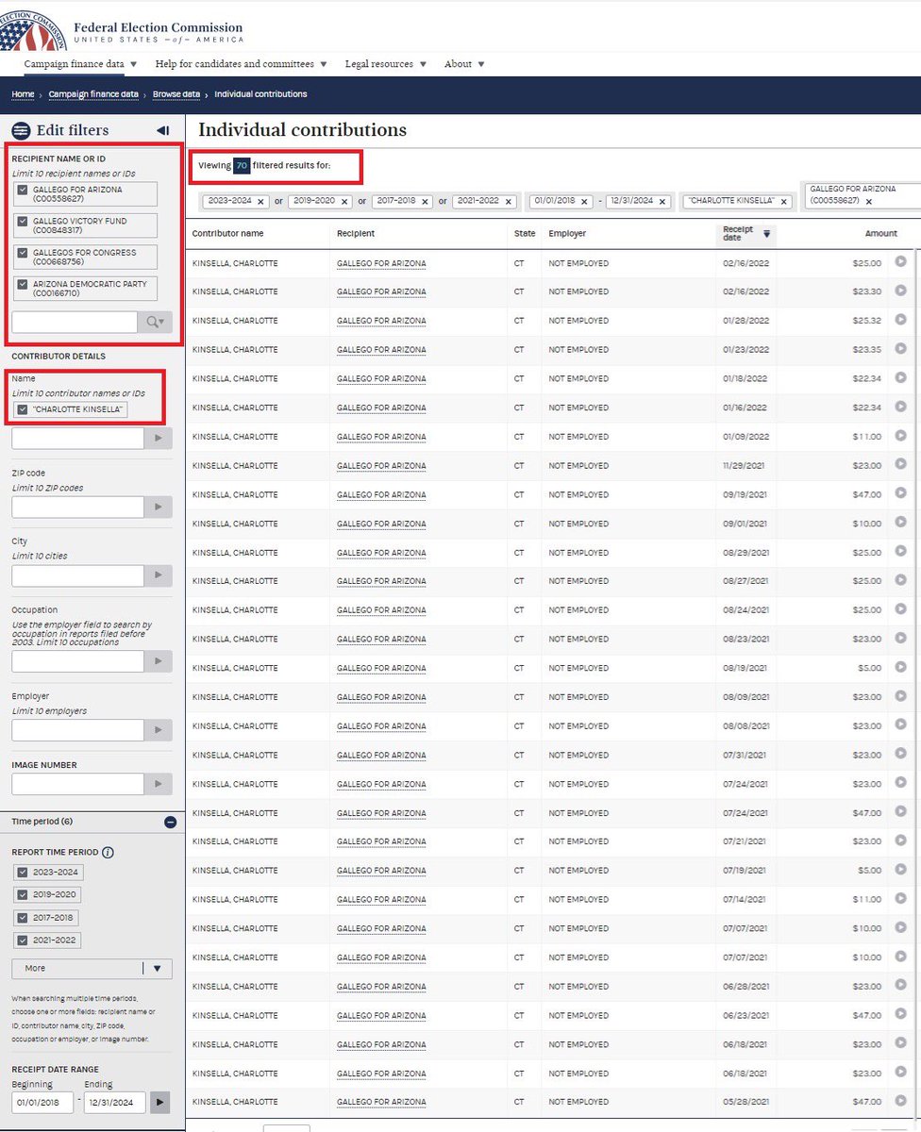
Task: Click the Contributor name column header
Action: point(227,233)
